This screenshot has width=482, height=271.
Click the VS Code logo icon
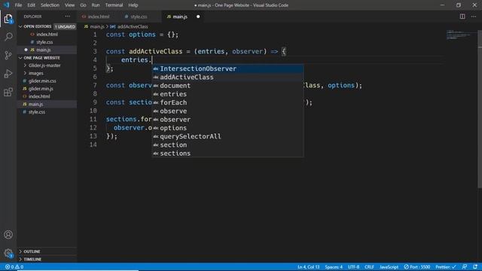coord(6,5)
